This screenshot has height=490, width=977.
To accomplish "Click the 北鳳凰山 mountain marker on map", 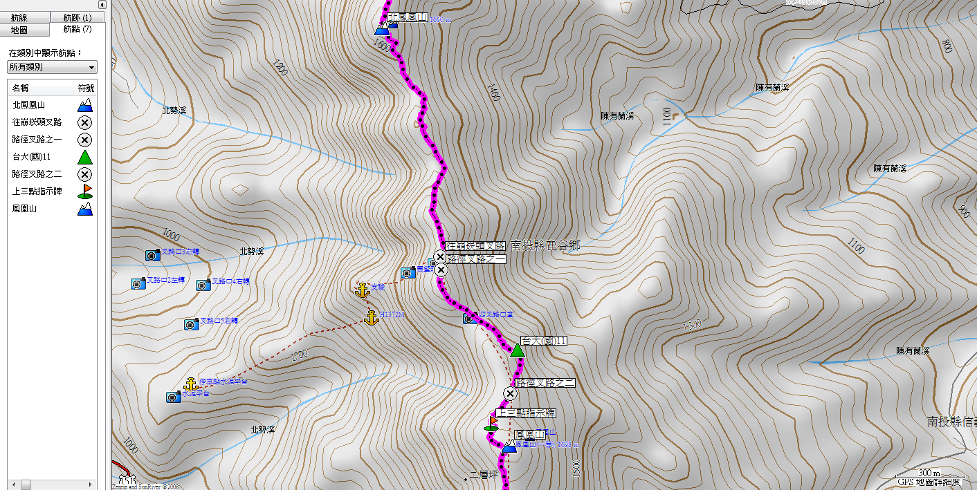I will 381,29.
